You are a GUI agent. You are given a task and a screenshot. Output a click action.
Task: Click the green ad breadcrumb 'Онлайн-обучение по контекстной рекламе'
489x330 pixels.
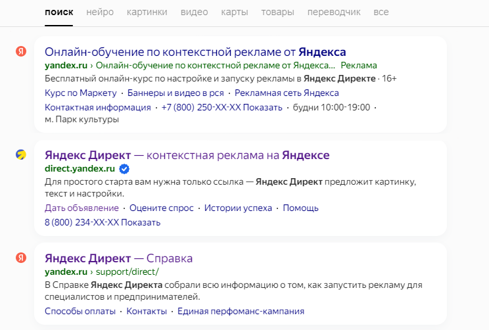pyautogui.click(x=215, y=66)
